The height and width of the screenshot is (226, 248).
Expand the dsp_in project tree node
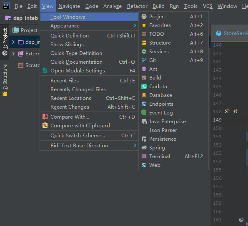click(x=13, y=42)
